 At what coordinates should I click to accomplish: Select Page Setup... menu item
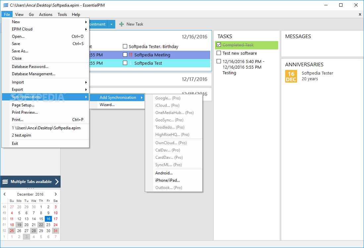(x=45, y=105)
